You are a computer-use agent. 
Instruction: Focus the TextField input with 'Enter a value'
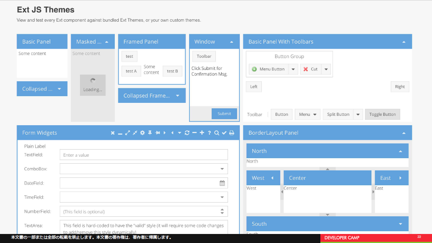(144, 155)
